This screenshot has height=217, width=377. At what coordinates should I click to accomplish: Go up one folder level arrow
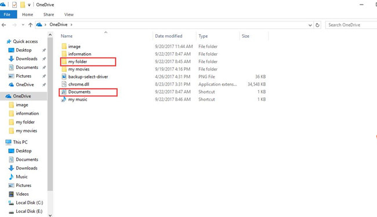click(30, 25)
